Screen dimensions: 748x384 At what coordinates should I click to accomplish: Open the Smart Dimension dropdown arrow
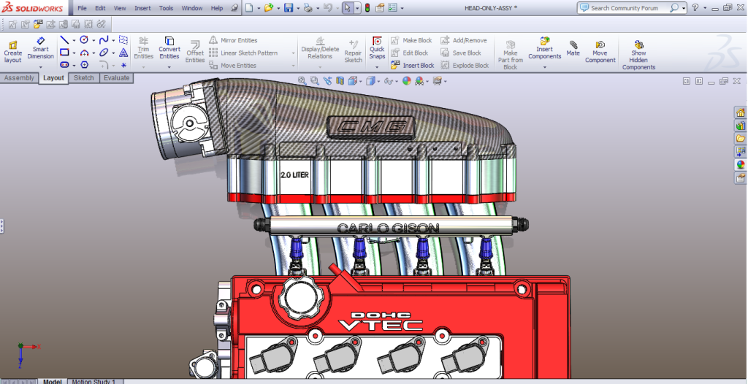[40, 67]
